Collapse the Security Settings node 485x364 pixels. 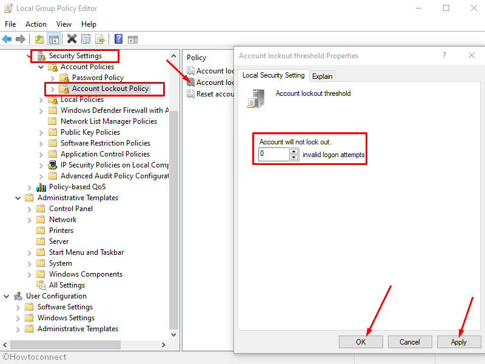pyautogui.click(x=29, y=56)
